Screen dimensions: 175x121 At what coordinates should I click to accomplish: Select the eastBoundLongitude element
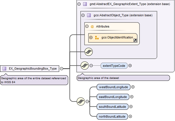pos(113,97)
